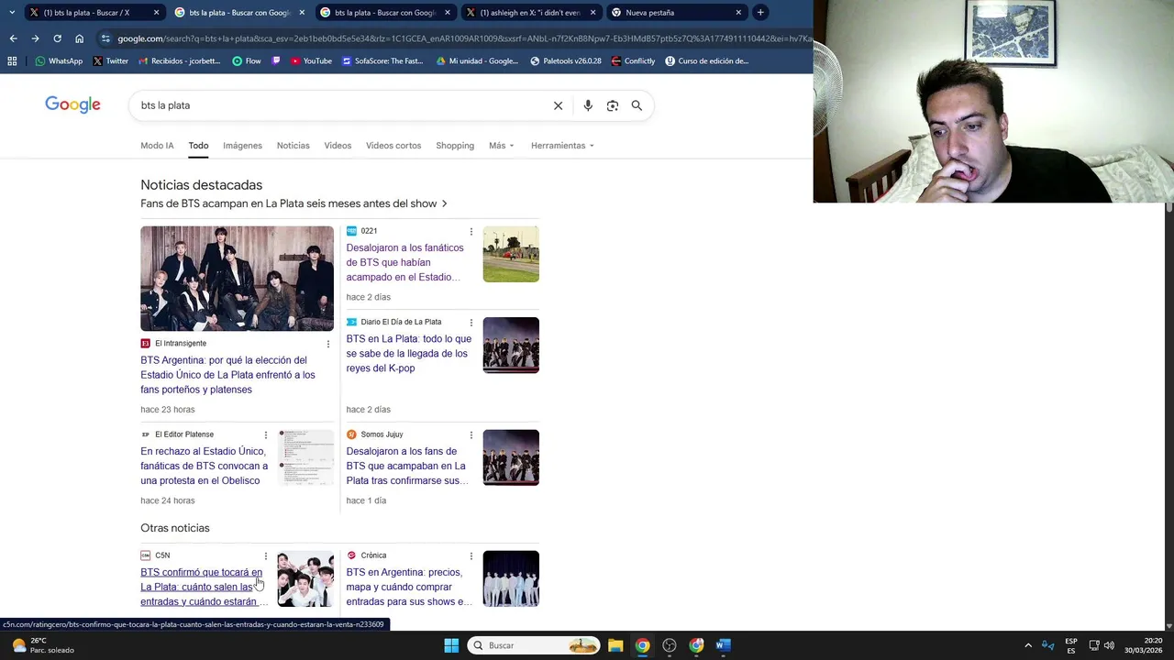The image size is (1174, 660).
Task: Open Google Lens image search icon
Action: click(613, 105)
